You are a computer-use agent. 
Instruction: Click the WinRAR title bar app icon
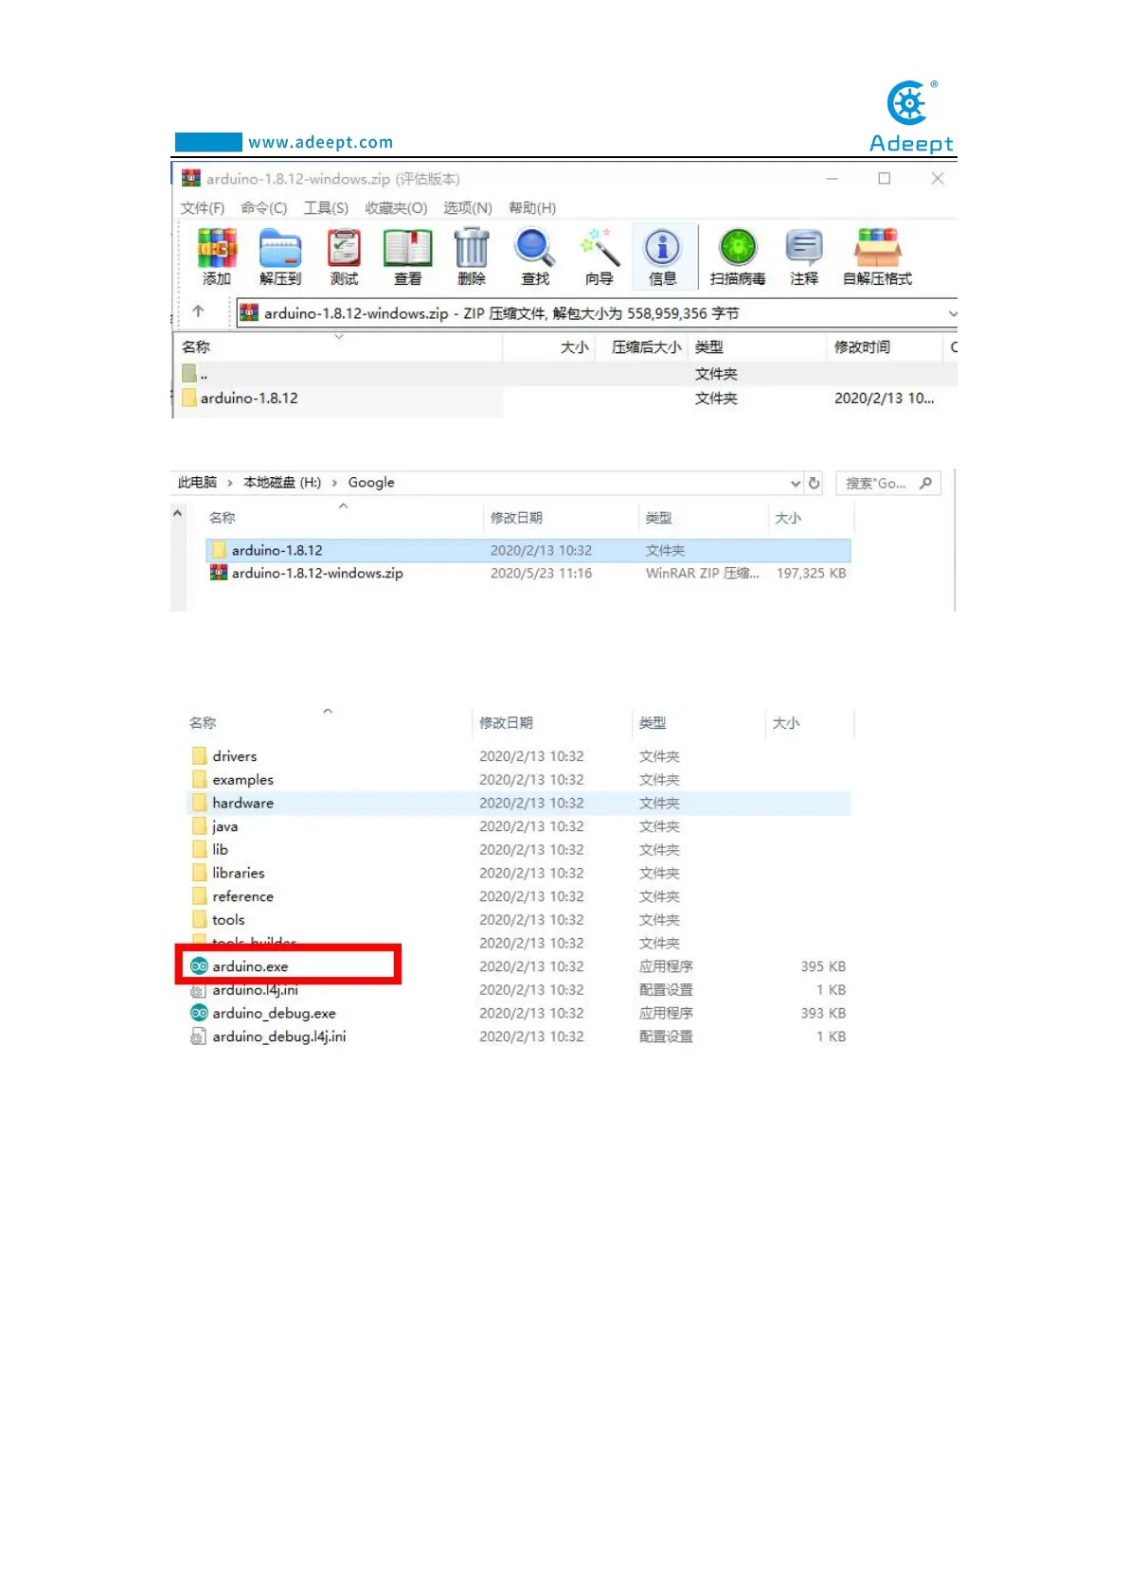191,178
